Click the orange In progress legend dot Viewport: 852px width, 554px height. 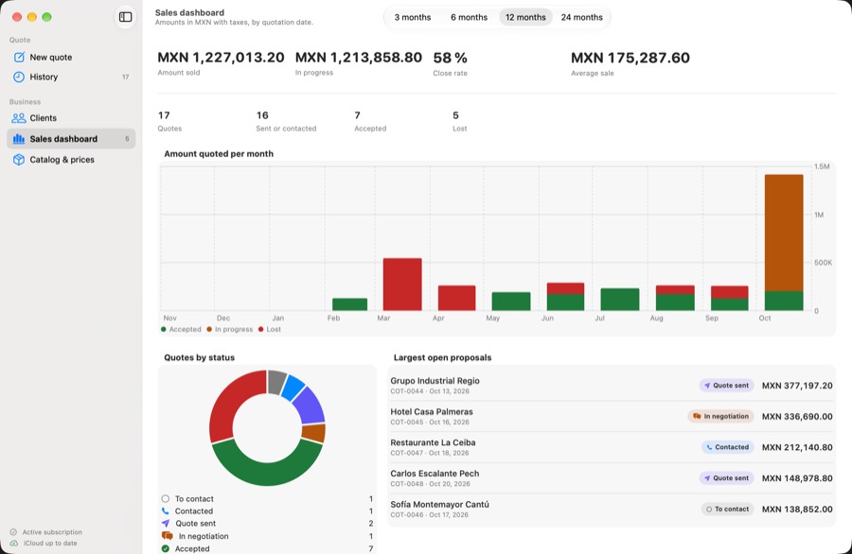[x=209, y=329]
